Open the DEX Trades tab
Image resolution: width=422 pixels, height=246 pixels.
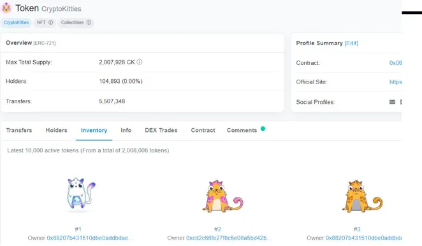click(x=161, y=130)
